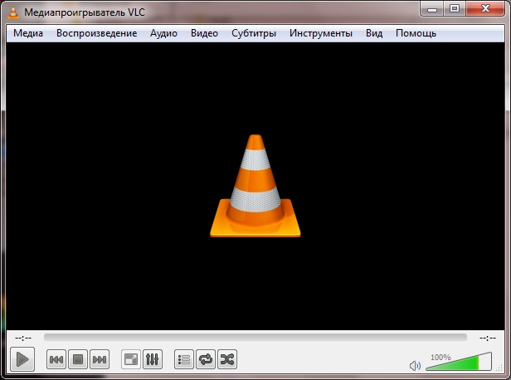
Task: Click the Play button
Action: (22, 359)
